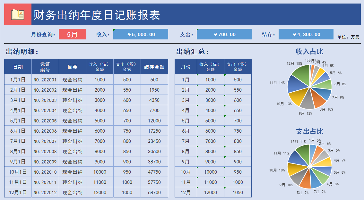Select balance cell 17250
Viewport: 364px width, 200px height.
154,131
